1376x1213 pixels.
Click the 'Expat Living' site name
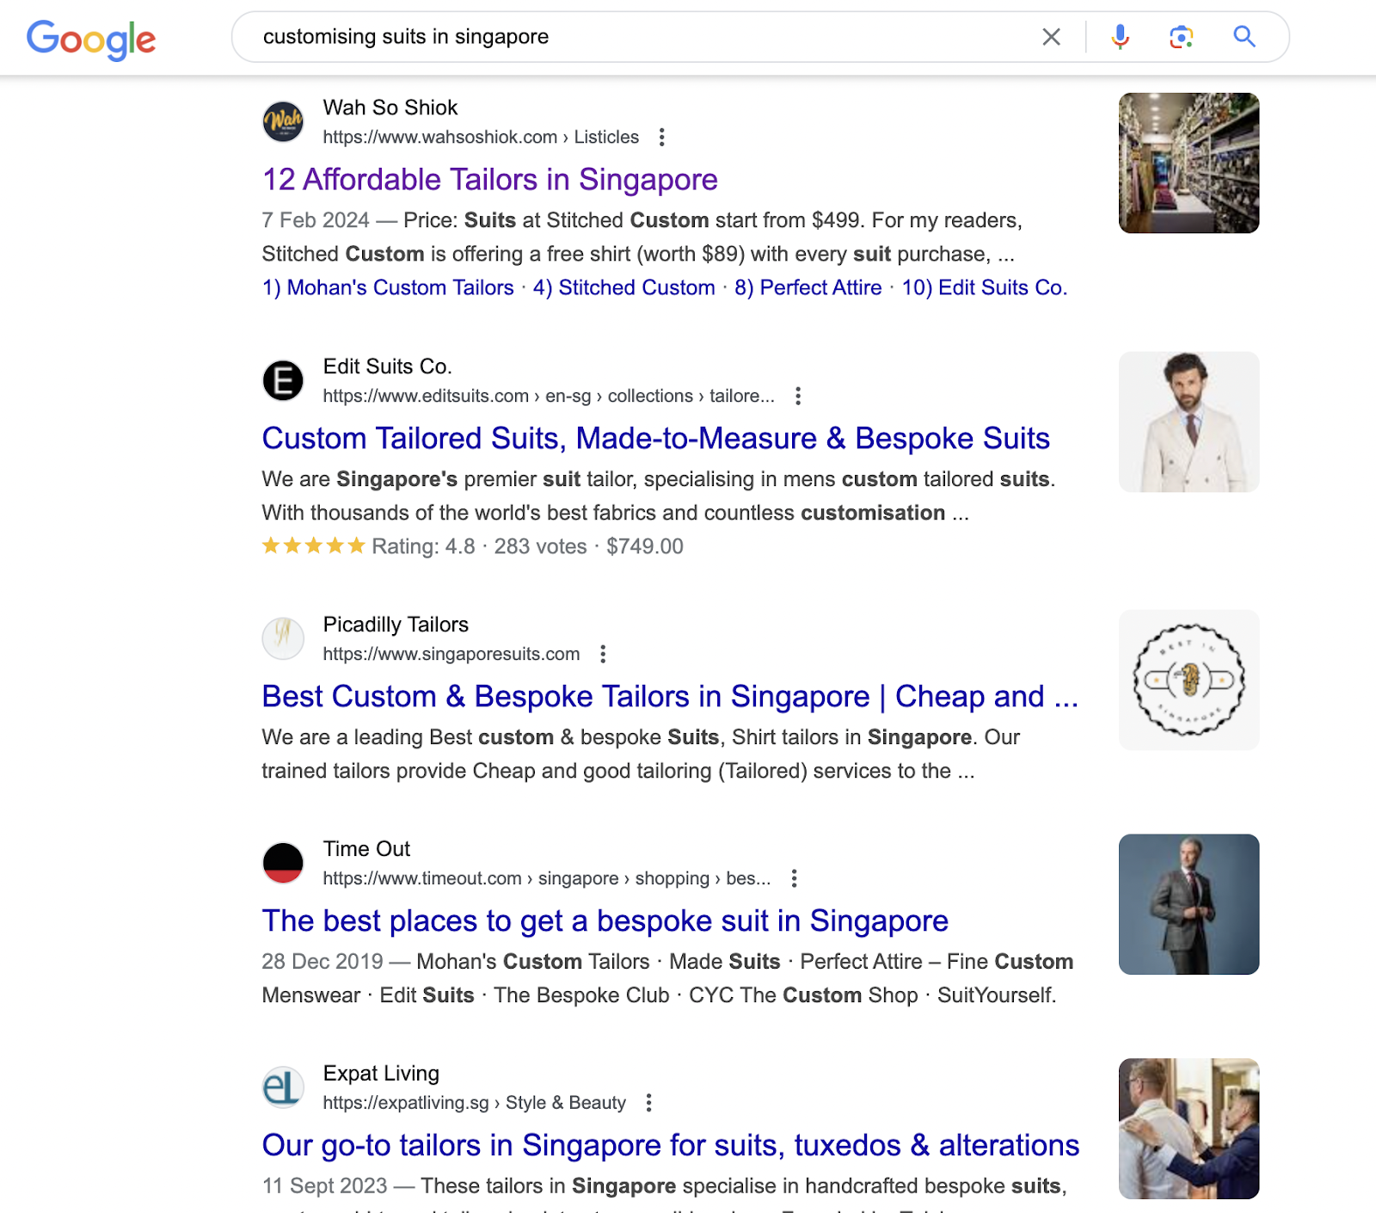point(381,1074)
